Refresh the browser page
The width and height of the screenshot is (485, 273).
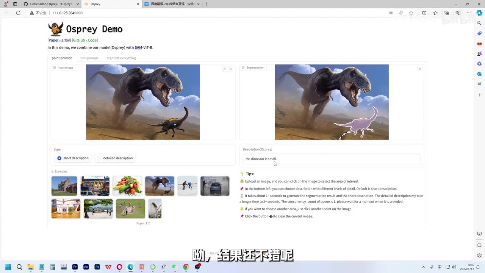tap(18, 13)
